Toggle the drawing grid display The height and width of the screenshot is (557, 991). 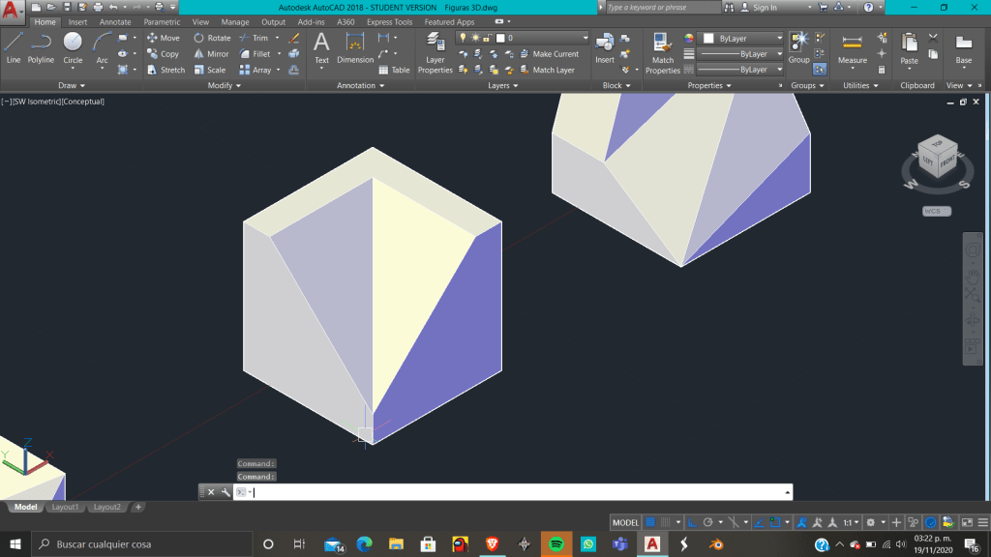tap(651, 522)
